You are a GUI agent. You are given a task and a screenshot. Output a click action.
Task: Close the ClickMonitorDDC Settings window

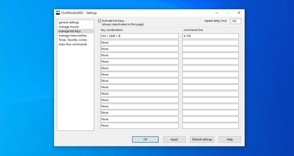tap(239, 13)
